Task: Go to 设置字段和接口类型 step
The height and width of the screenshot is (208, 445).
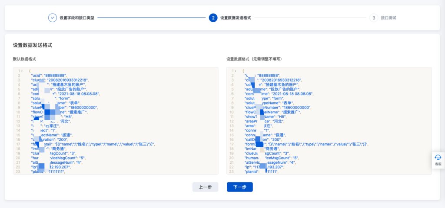Action: coord(77,18)
